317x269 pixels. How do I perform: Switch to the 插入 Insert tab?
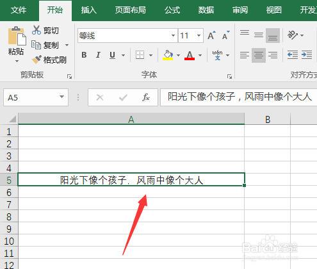89,10
